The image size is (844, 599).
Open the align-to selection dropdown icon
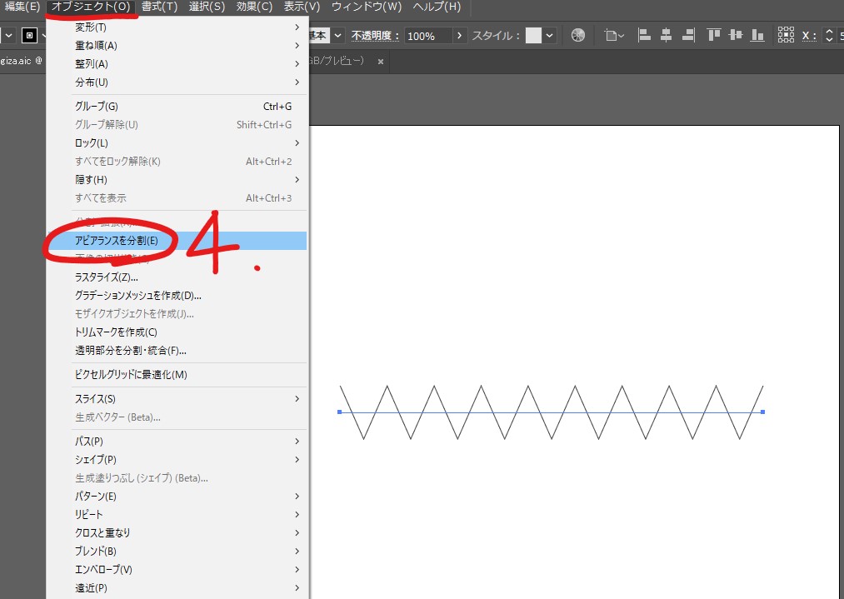613,36
